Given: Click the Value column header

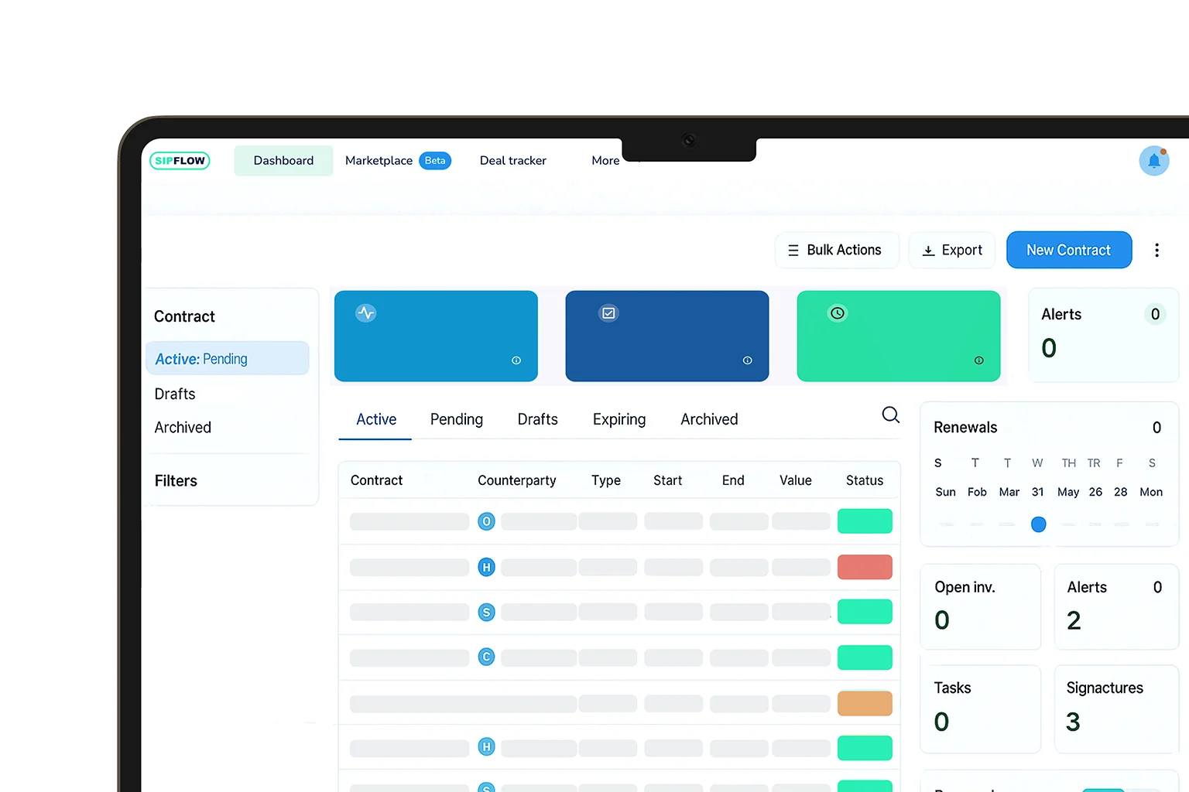Looking at the screenshot, I should point(796,480).
